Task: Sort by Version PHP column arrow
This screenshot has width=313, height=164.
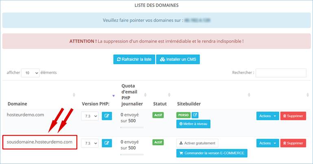Action: coord(113,95)
